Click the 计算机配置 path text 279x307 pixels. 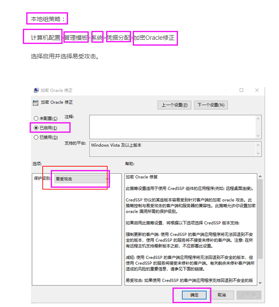pyautogui.click(x=46, y=38)
